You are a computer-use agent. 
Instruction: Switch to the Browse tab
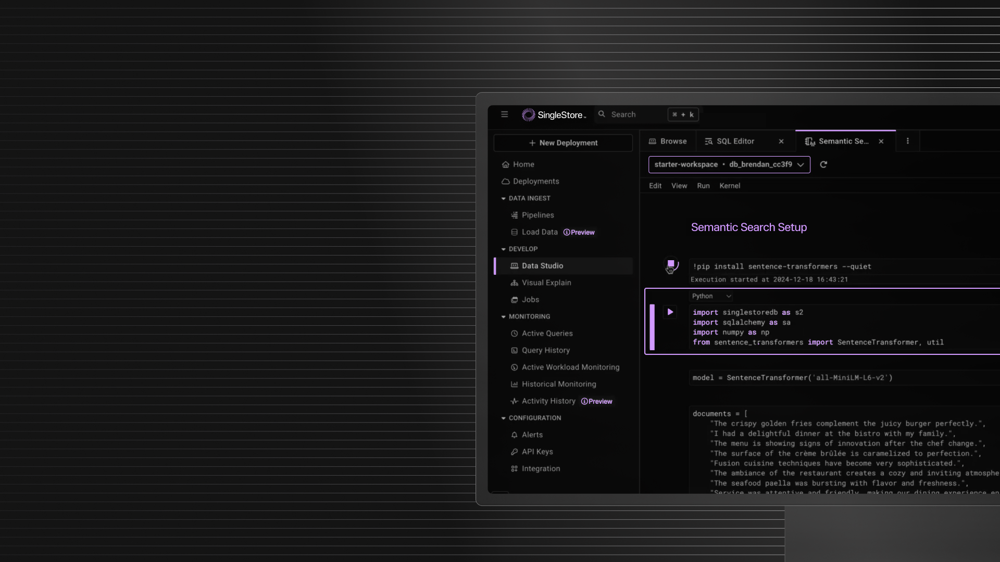[668, 142]
